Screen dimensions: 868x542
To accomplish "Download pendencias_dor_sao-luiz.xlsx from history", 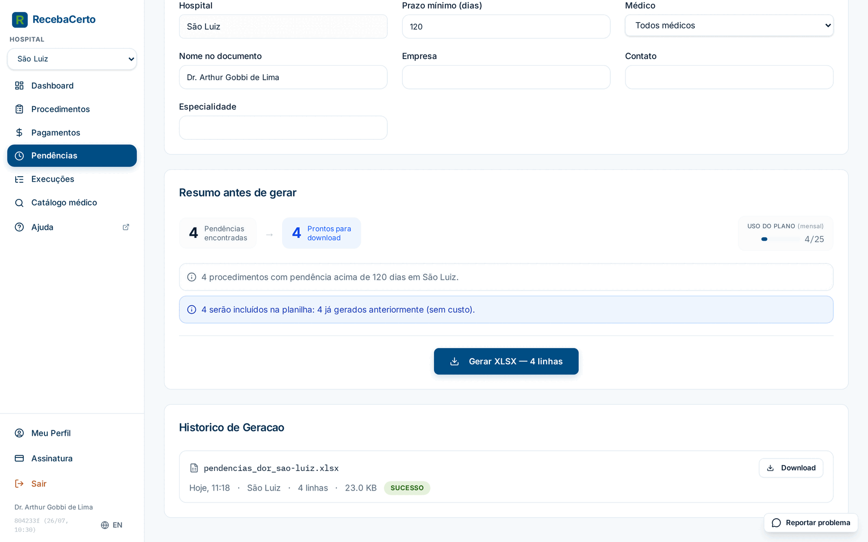I will [791, 468].
